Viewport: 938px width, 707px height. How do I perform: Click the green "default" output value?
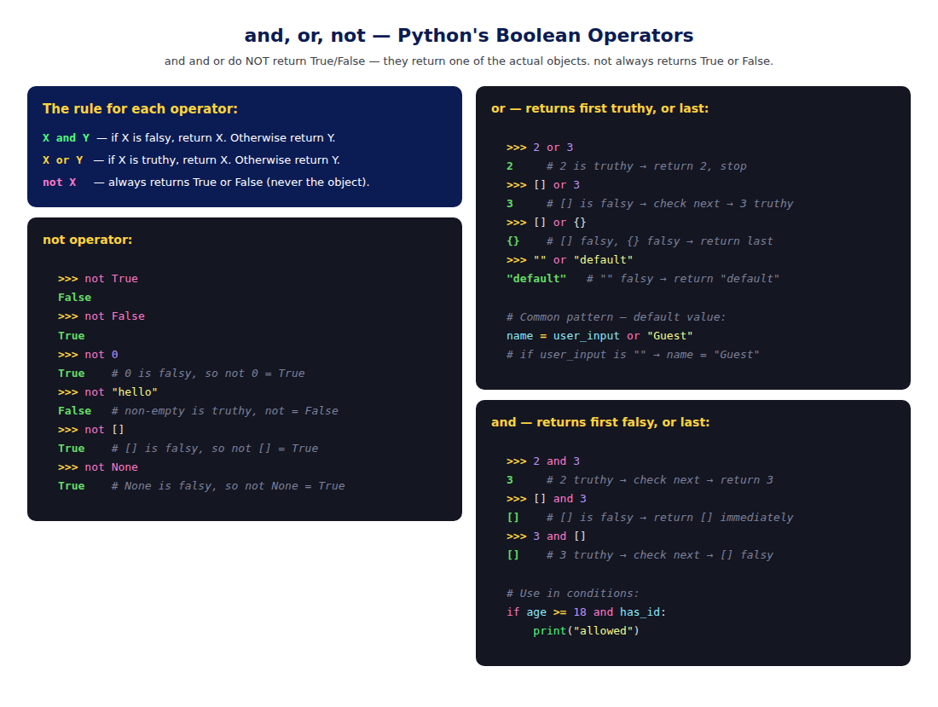pos(536,279)
